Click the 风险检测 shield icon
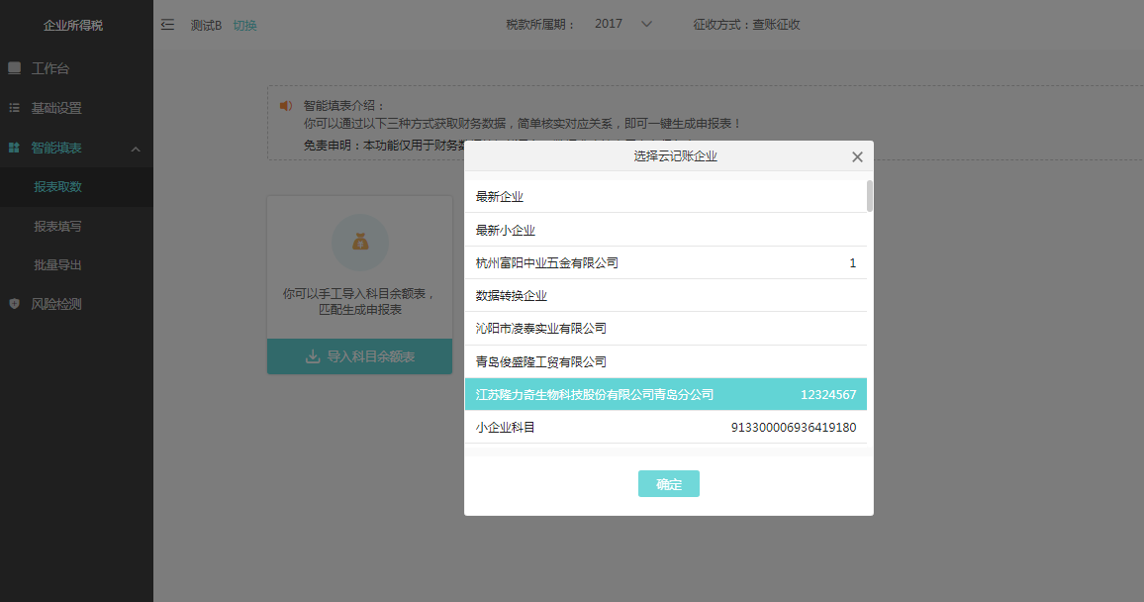This screenshot has height=602, width=1144. 14,304
